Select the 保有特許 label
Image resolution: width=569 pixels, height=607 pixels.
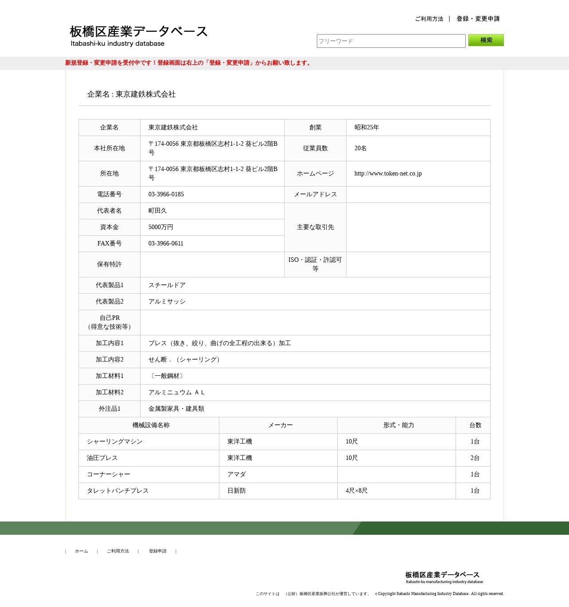click(x=109, y=265)
